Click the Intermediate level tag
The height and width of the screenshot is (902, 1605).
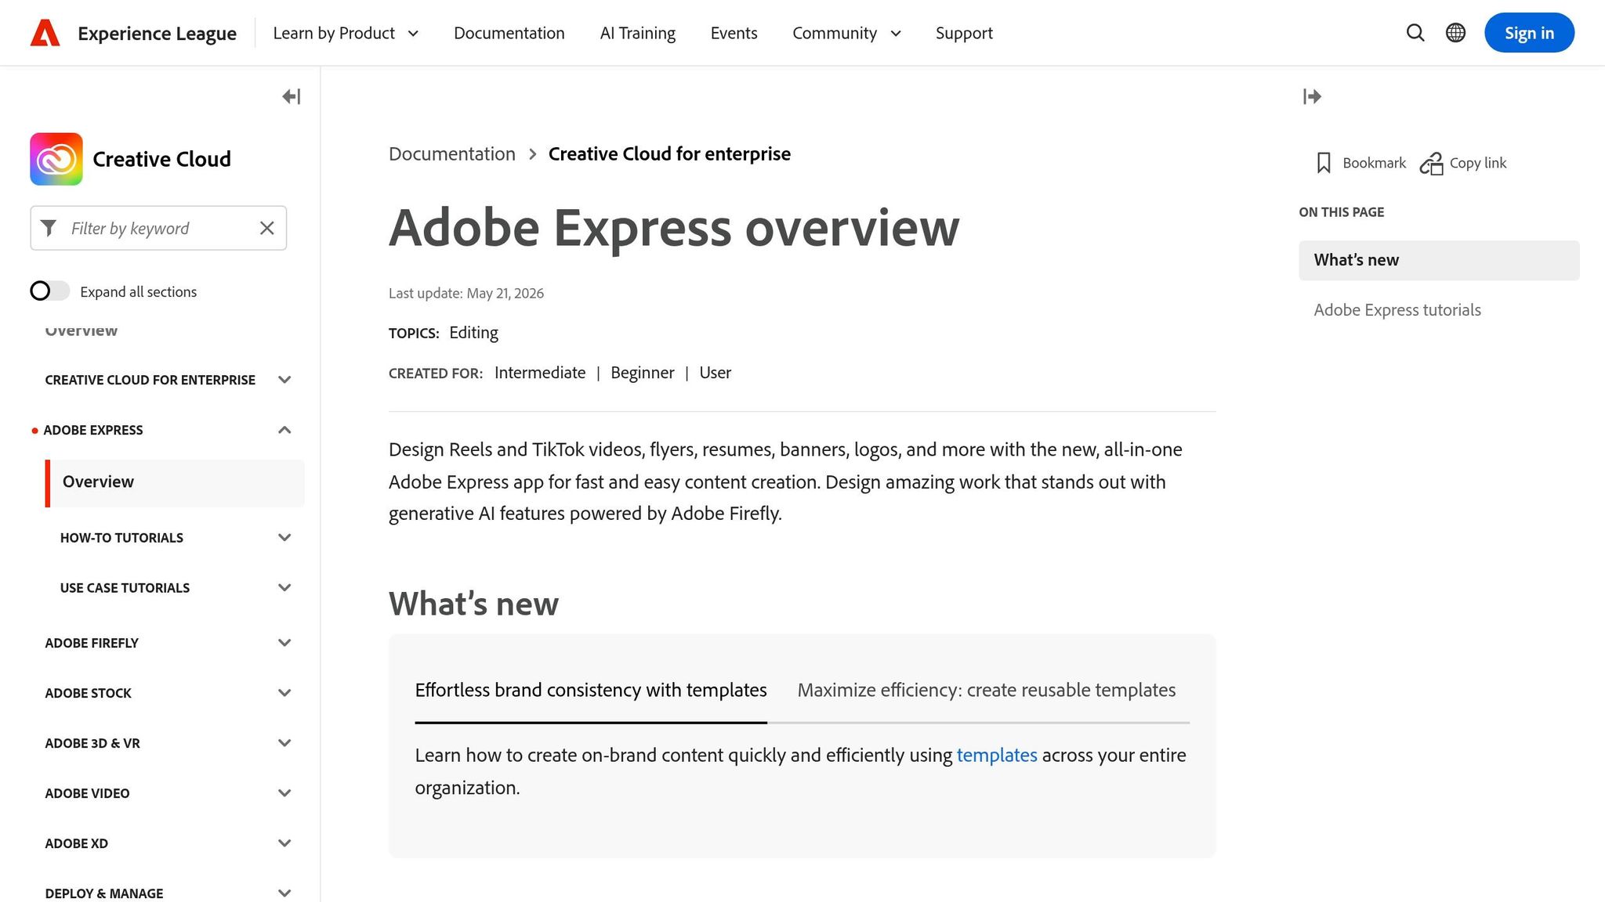[540, 373]
